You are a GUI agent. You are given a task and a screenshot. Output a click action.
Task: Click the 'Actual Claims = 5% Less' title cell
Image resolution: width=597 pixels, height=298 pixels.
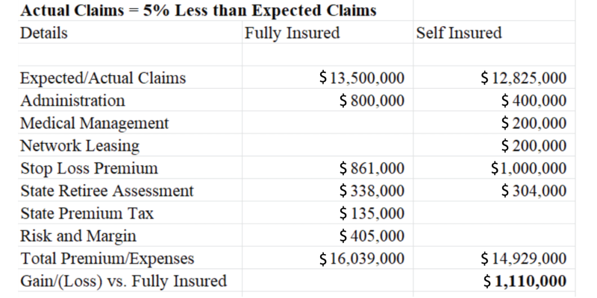tap(198, 10)
